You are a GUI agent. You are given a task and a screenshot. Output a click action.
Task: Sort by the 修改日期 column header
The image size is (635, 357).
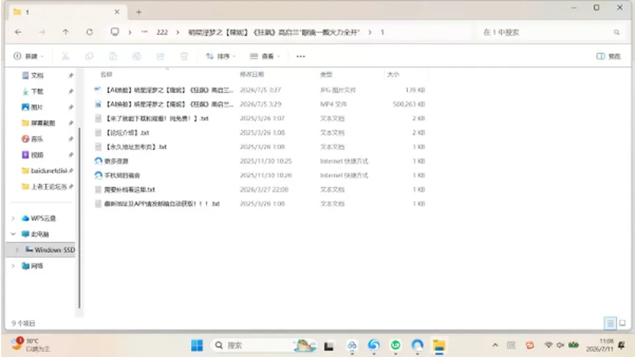tap(252, 75)
